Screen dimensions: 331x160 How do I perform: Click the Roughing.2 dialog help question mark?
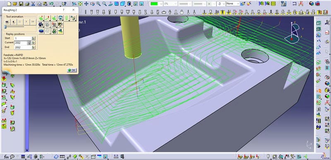[64, 10]
